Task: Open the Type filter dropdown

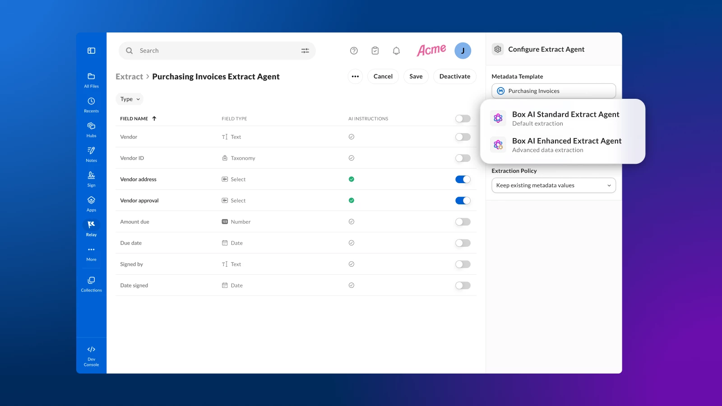Action: pos(130,99)
